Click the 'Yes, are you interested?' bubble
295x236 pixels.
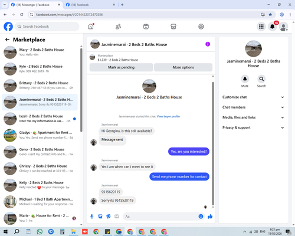[x=189, y=152]
